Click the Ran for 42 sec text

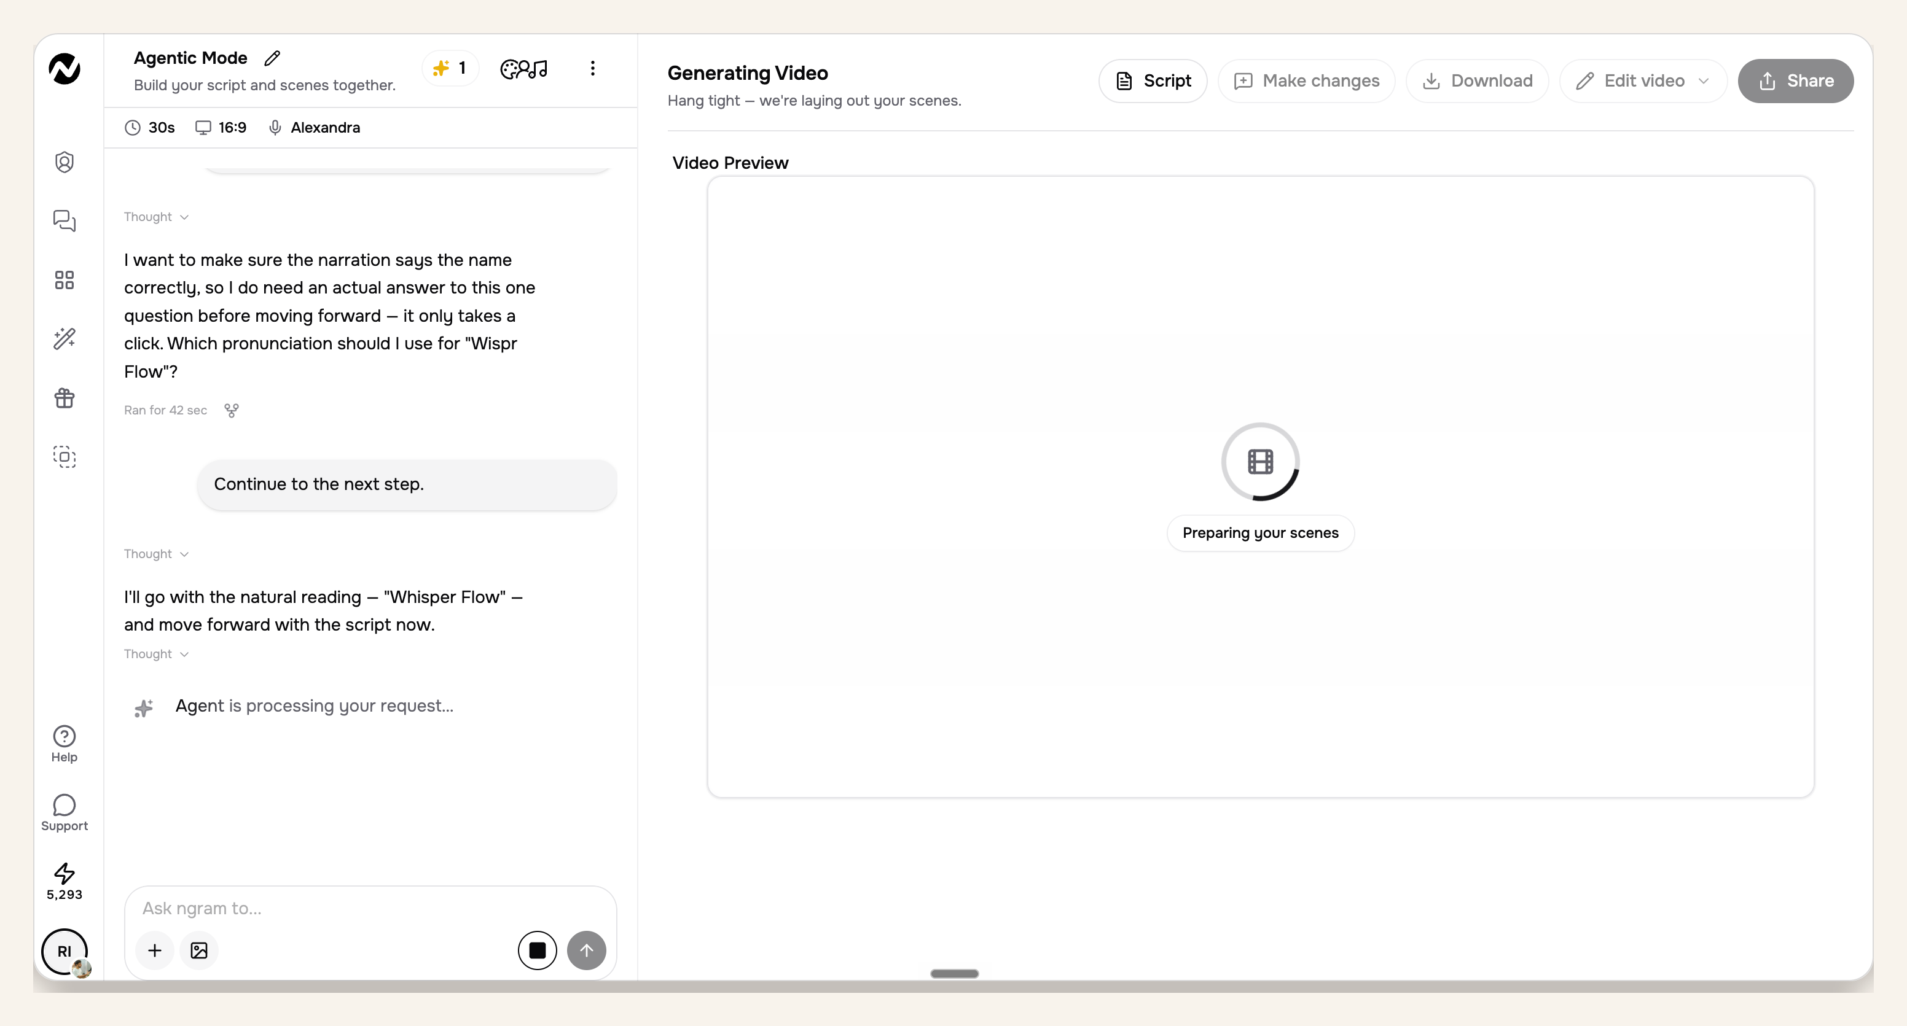coord(165,410)
